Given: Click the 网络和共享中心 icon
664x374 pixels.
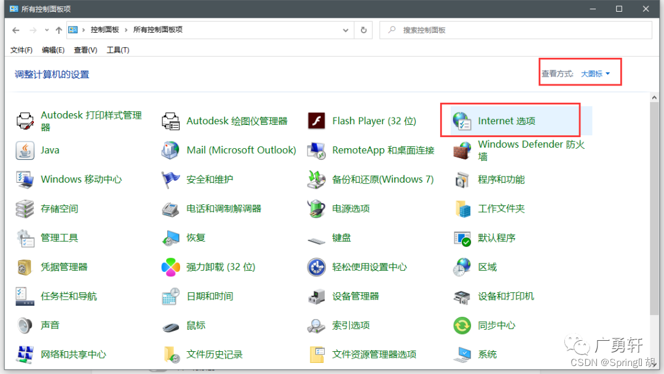Looking at the screenshot, I should pos(25,354).
